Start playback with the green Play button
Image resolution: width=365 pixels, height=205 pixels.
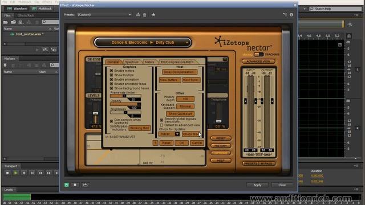pos(15,173)
